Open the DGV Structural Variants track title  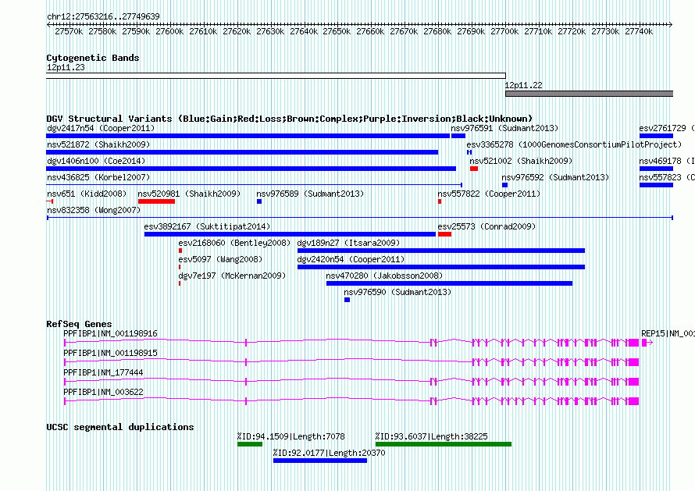290,119
